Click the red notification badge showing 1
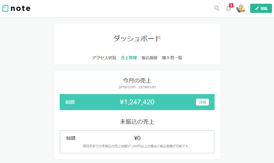This screenshot has height=163, width=274. click(231, 5)
